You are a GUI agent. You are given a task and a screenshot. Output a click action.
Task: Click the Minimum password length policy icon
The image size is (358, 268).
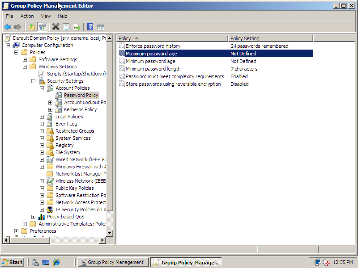click(x=122, y=69)
